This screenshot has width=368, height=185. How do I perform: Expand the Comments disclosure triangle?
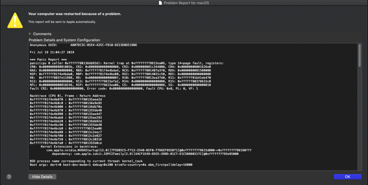coord(30,34)
